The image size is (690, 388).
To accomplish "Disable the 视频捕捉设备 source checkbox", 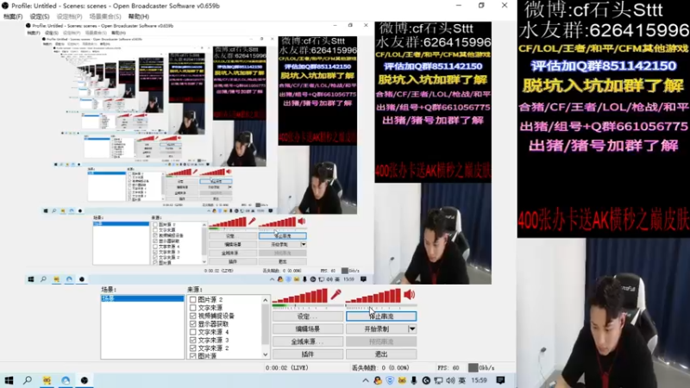I will (x=192, y=316).
